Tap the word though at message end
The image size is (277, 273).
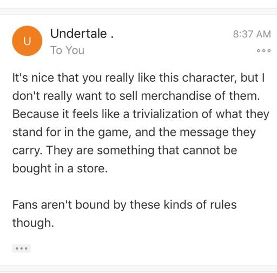coord(33,223)
